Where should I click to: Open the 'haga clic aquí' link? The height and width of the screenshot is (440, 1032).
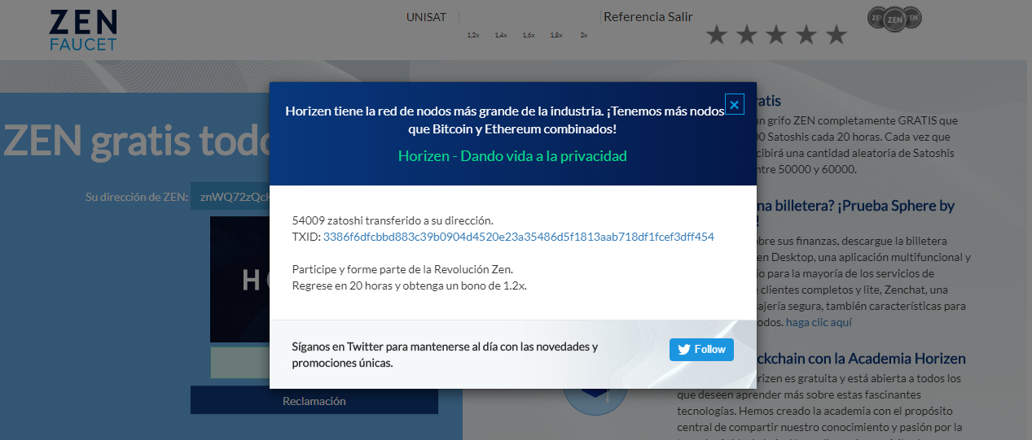[x=819, y=322]
